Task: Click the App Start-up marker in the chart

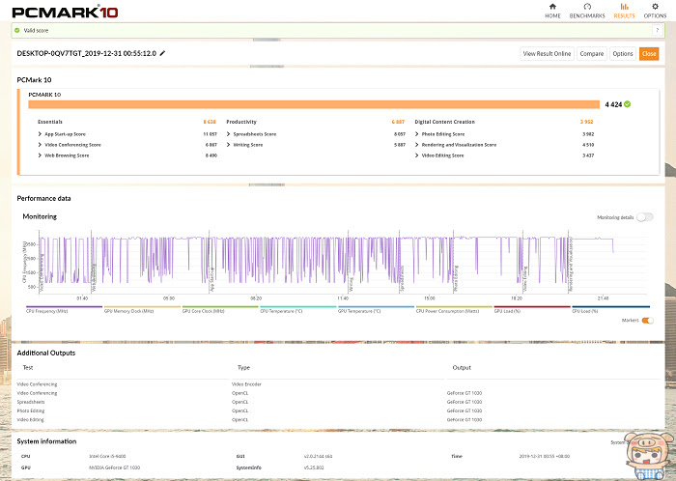Action: tap(211, 280)
